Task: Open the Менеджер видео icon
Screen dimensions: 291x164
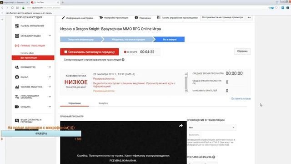Action: [17, 36]
